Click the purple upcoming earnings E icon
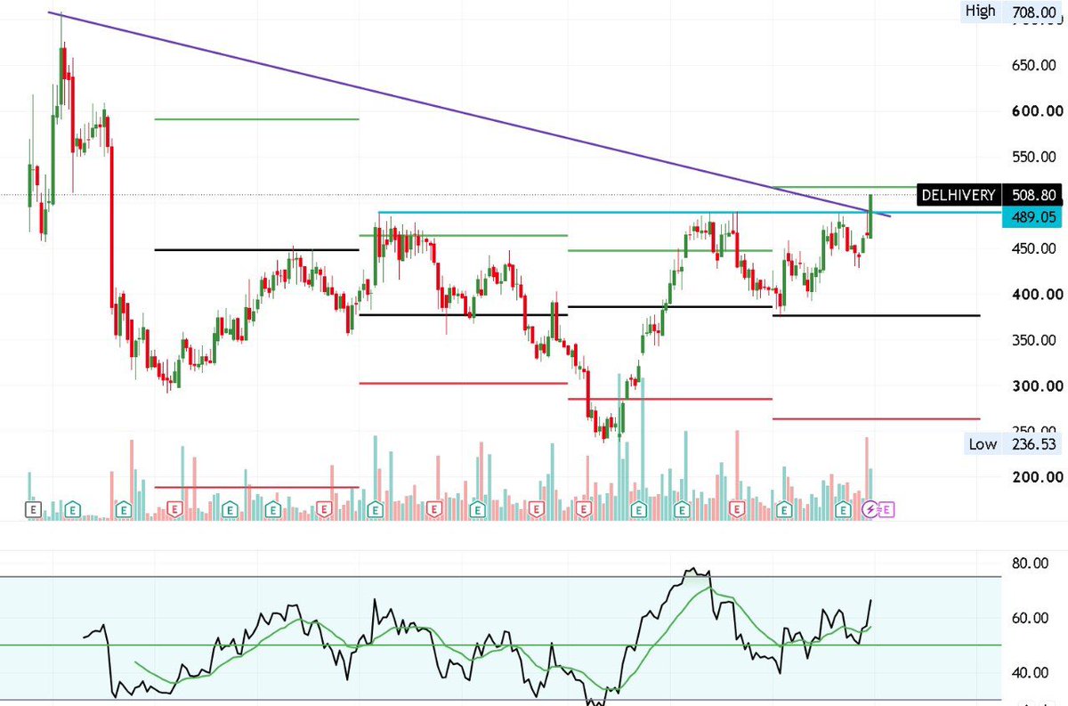1068x706 pixels. pyautogui.click(x=887, y=510)
